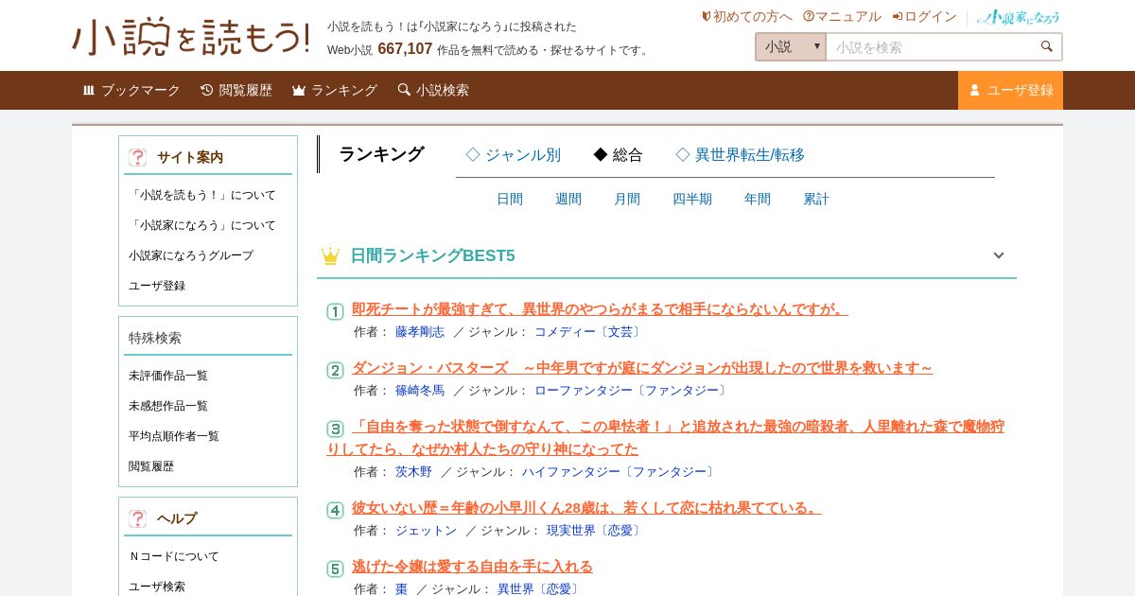Switch to 異世界転生/転移 ranking tab
Screen dimensions: 1135x596
click(x=740, y=155)
